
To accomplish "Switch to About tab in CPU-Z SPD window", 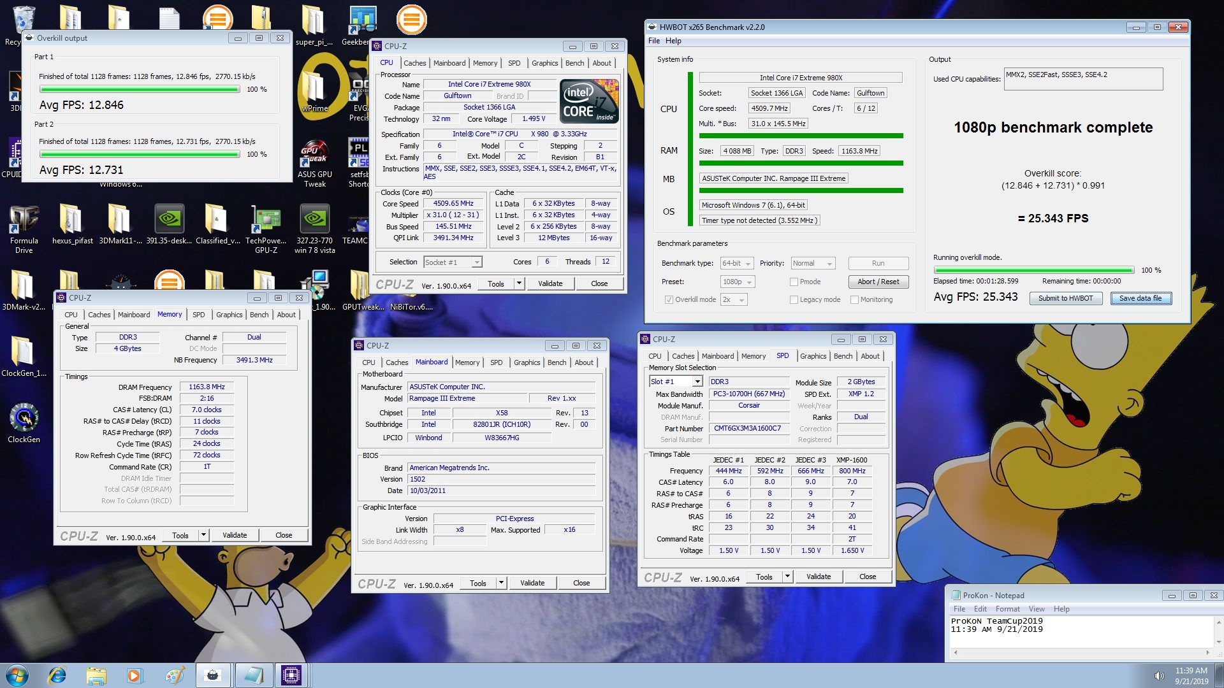I will [x=870, y=356].
